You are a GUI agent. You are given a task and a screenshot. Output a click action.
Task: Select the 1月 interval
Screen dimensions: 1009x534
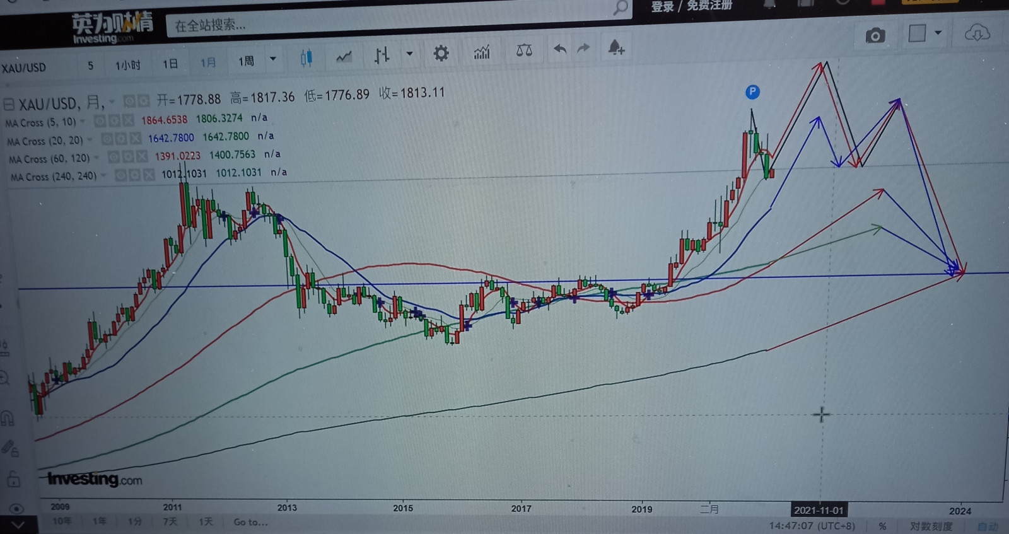(x=207, y=62)
